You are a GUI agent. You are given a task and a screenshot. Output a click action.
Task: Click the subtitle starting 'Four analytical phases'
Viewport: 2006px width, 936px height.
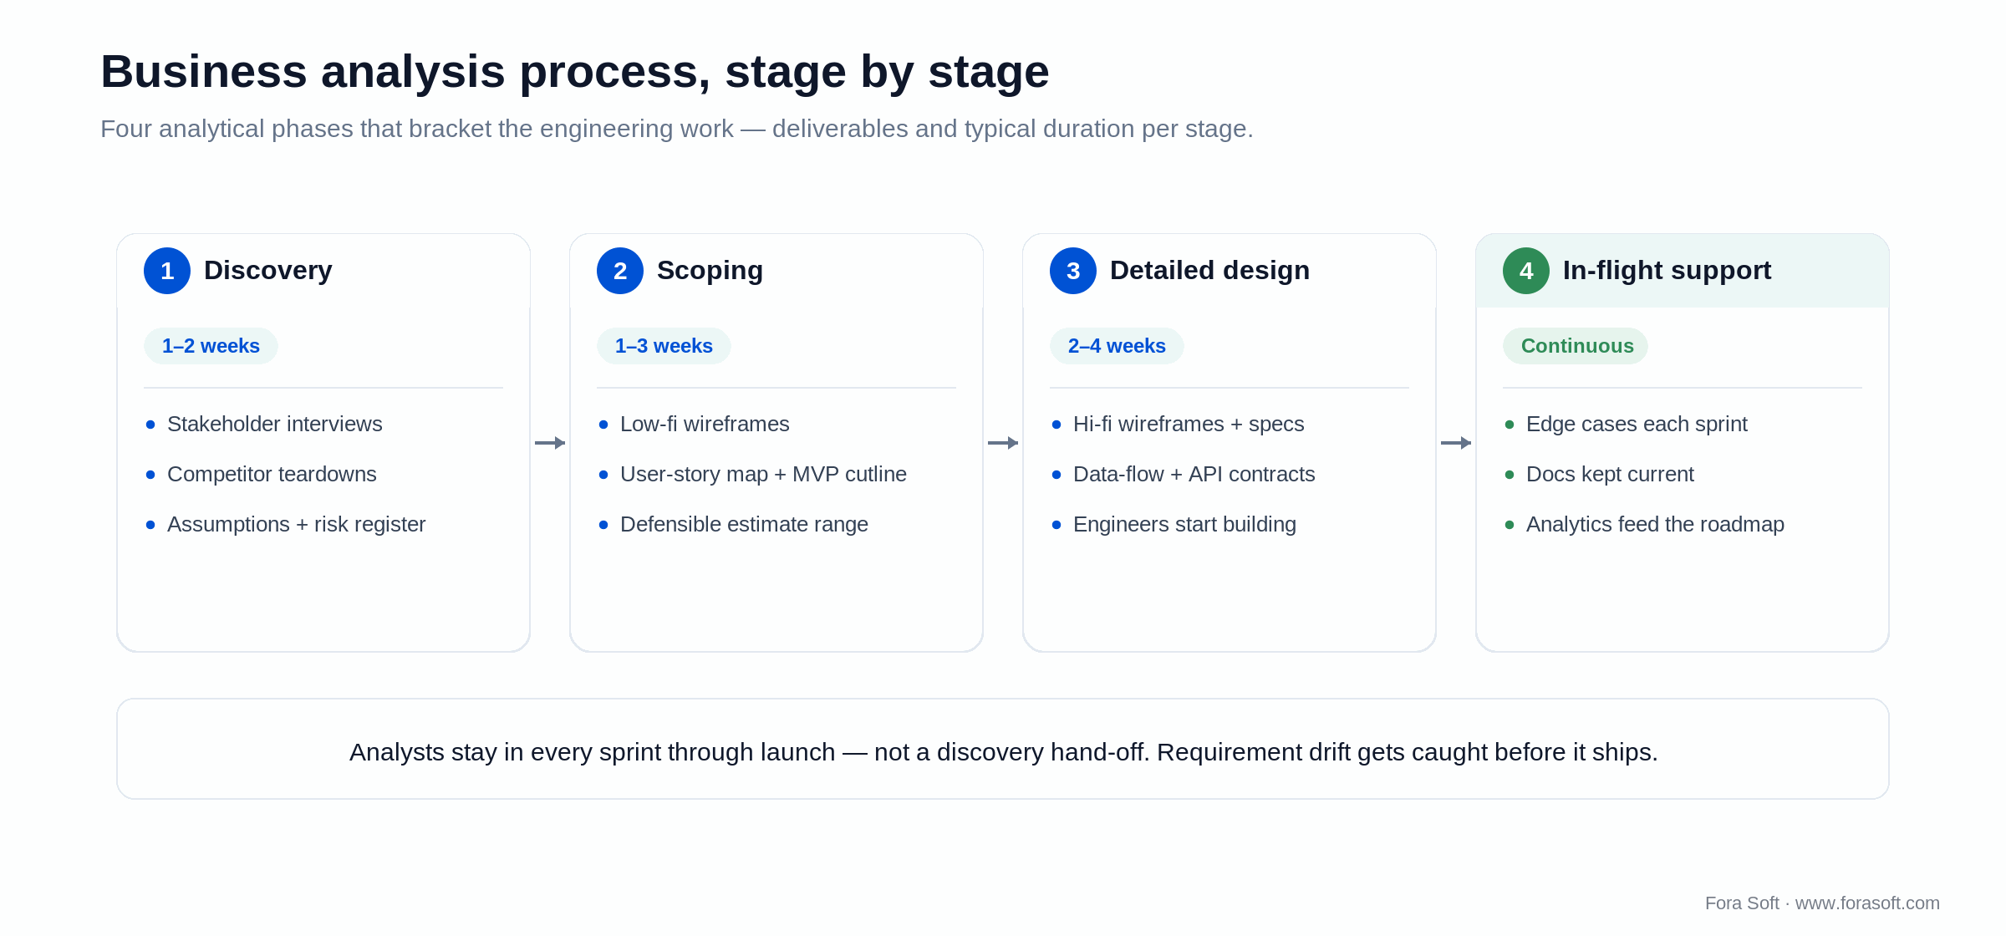(x=677, y=129)
